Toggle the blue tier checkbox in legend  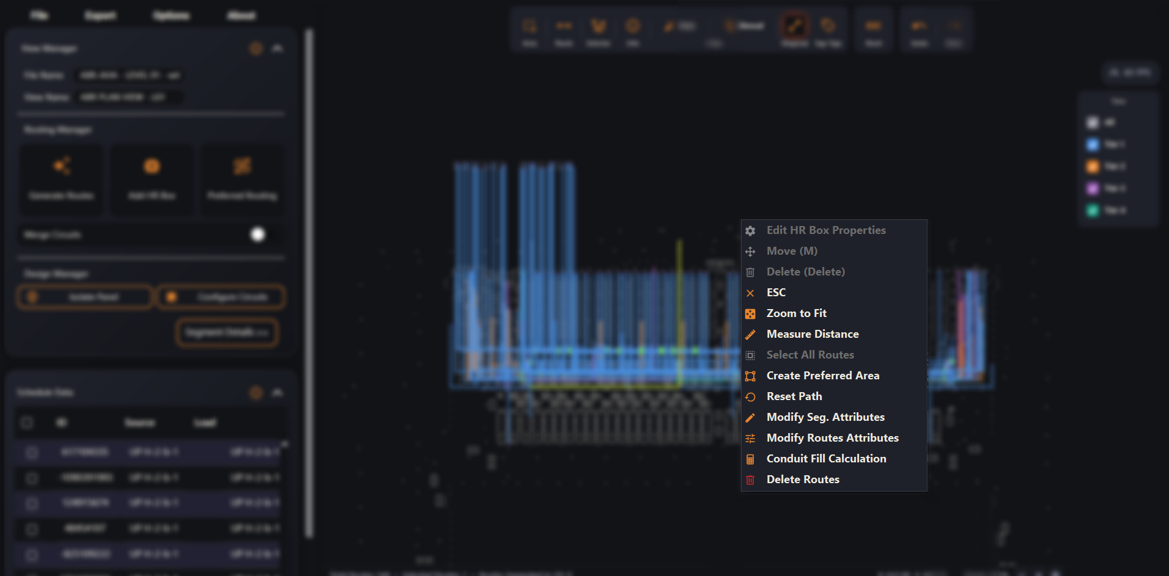pos(1093,145)
